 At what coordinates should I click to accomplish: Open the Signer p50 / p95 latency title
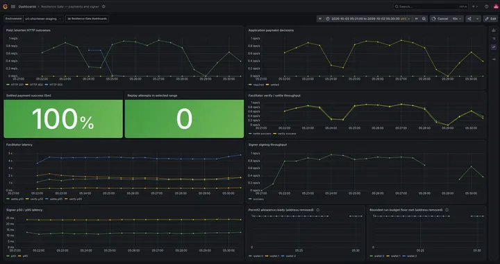(24, 210)
